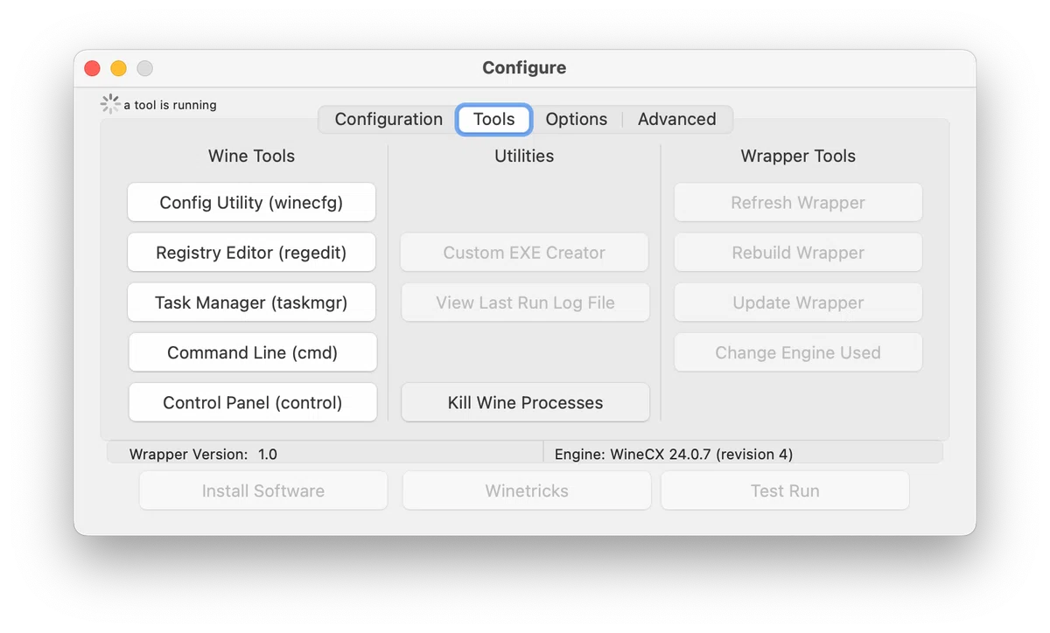Click the Install Software button
Screen dimensions: 1050x633
[x=263, y=490]
